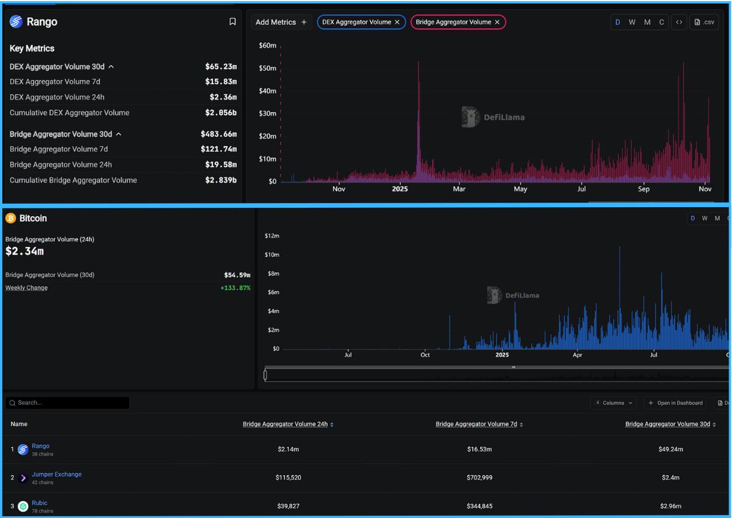732x518 pixels.
Task: Click Rubic's $2.96m 30d cell
Action: pos(670,506)
